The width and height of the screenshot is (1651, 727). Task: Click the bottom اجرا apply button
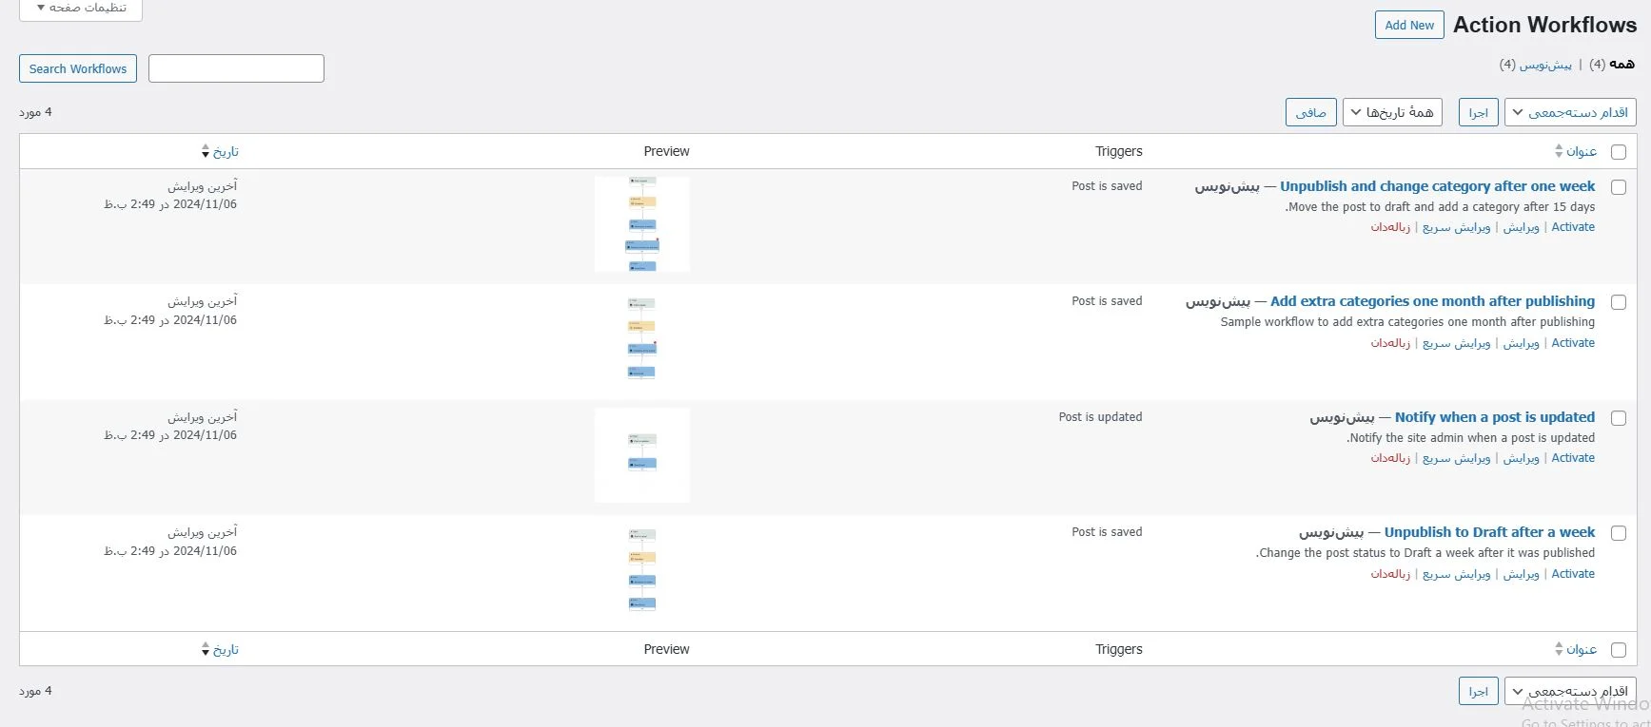[x=1478, y=691]
